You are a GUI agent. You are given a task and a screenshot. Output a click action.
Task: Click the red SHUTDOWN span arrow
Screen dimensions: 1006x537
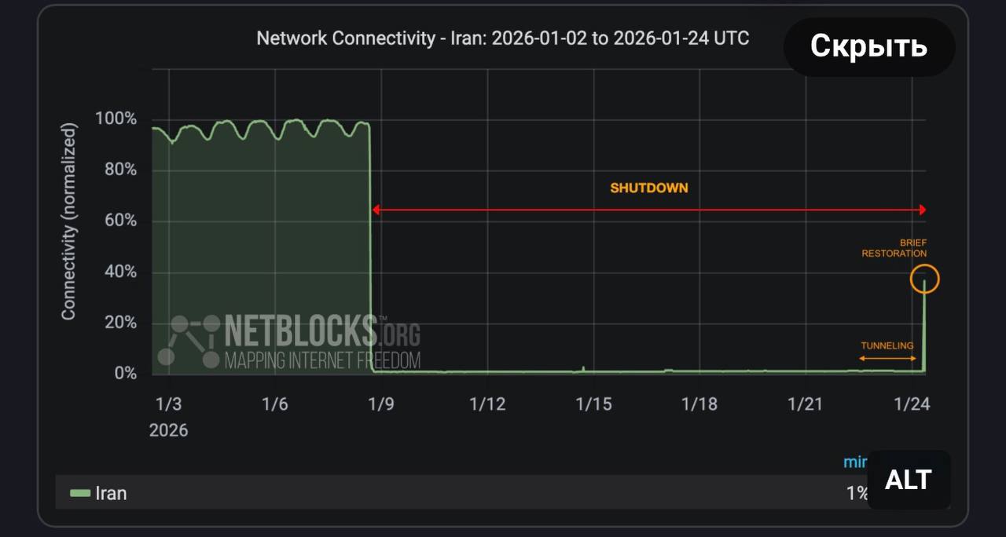(648, 210)
